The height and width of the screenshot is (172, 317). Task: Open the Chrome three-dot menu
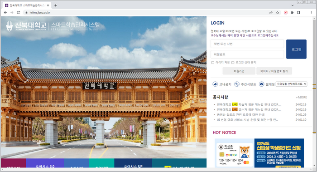click(x=312, y=13)
